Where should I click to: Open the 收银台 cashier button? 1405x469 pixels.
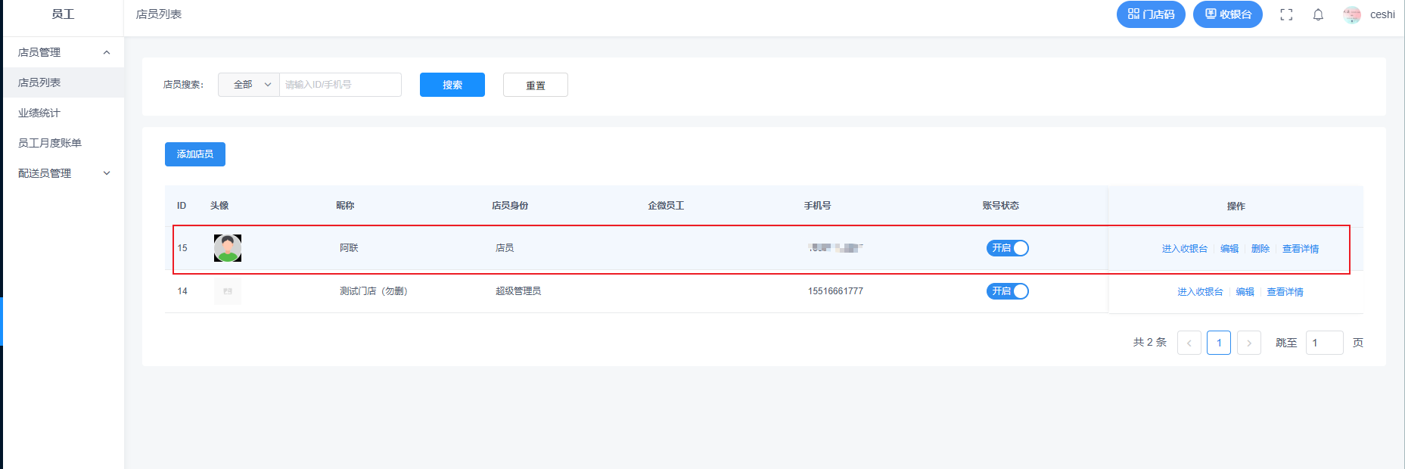(1227, 14)
